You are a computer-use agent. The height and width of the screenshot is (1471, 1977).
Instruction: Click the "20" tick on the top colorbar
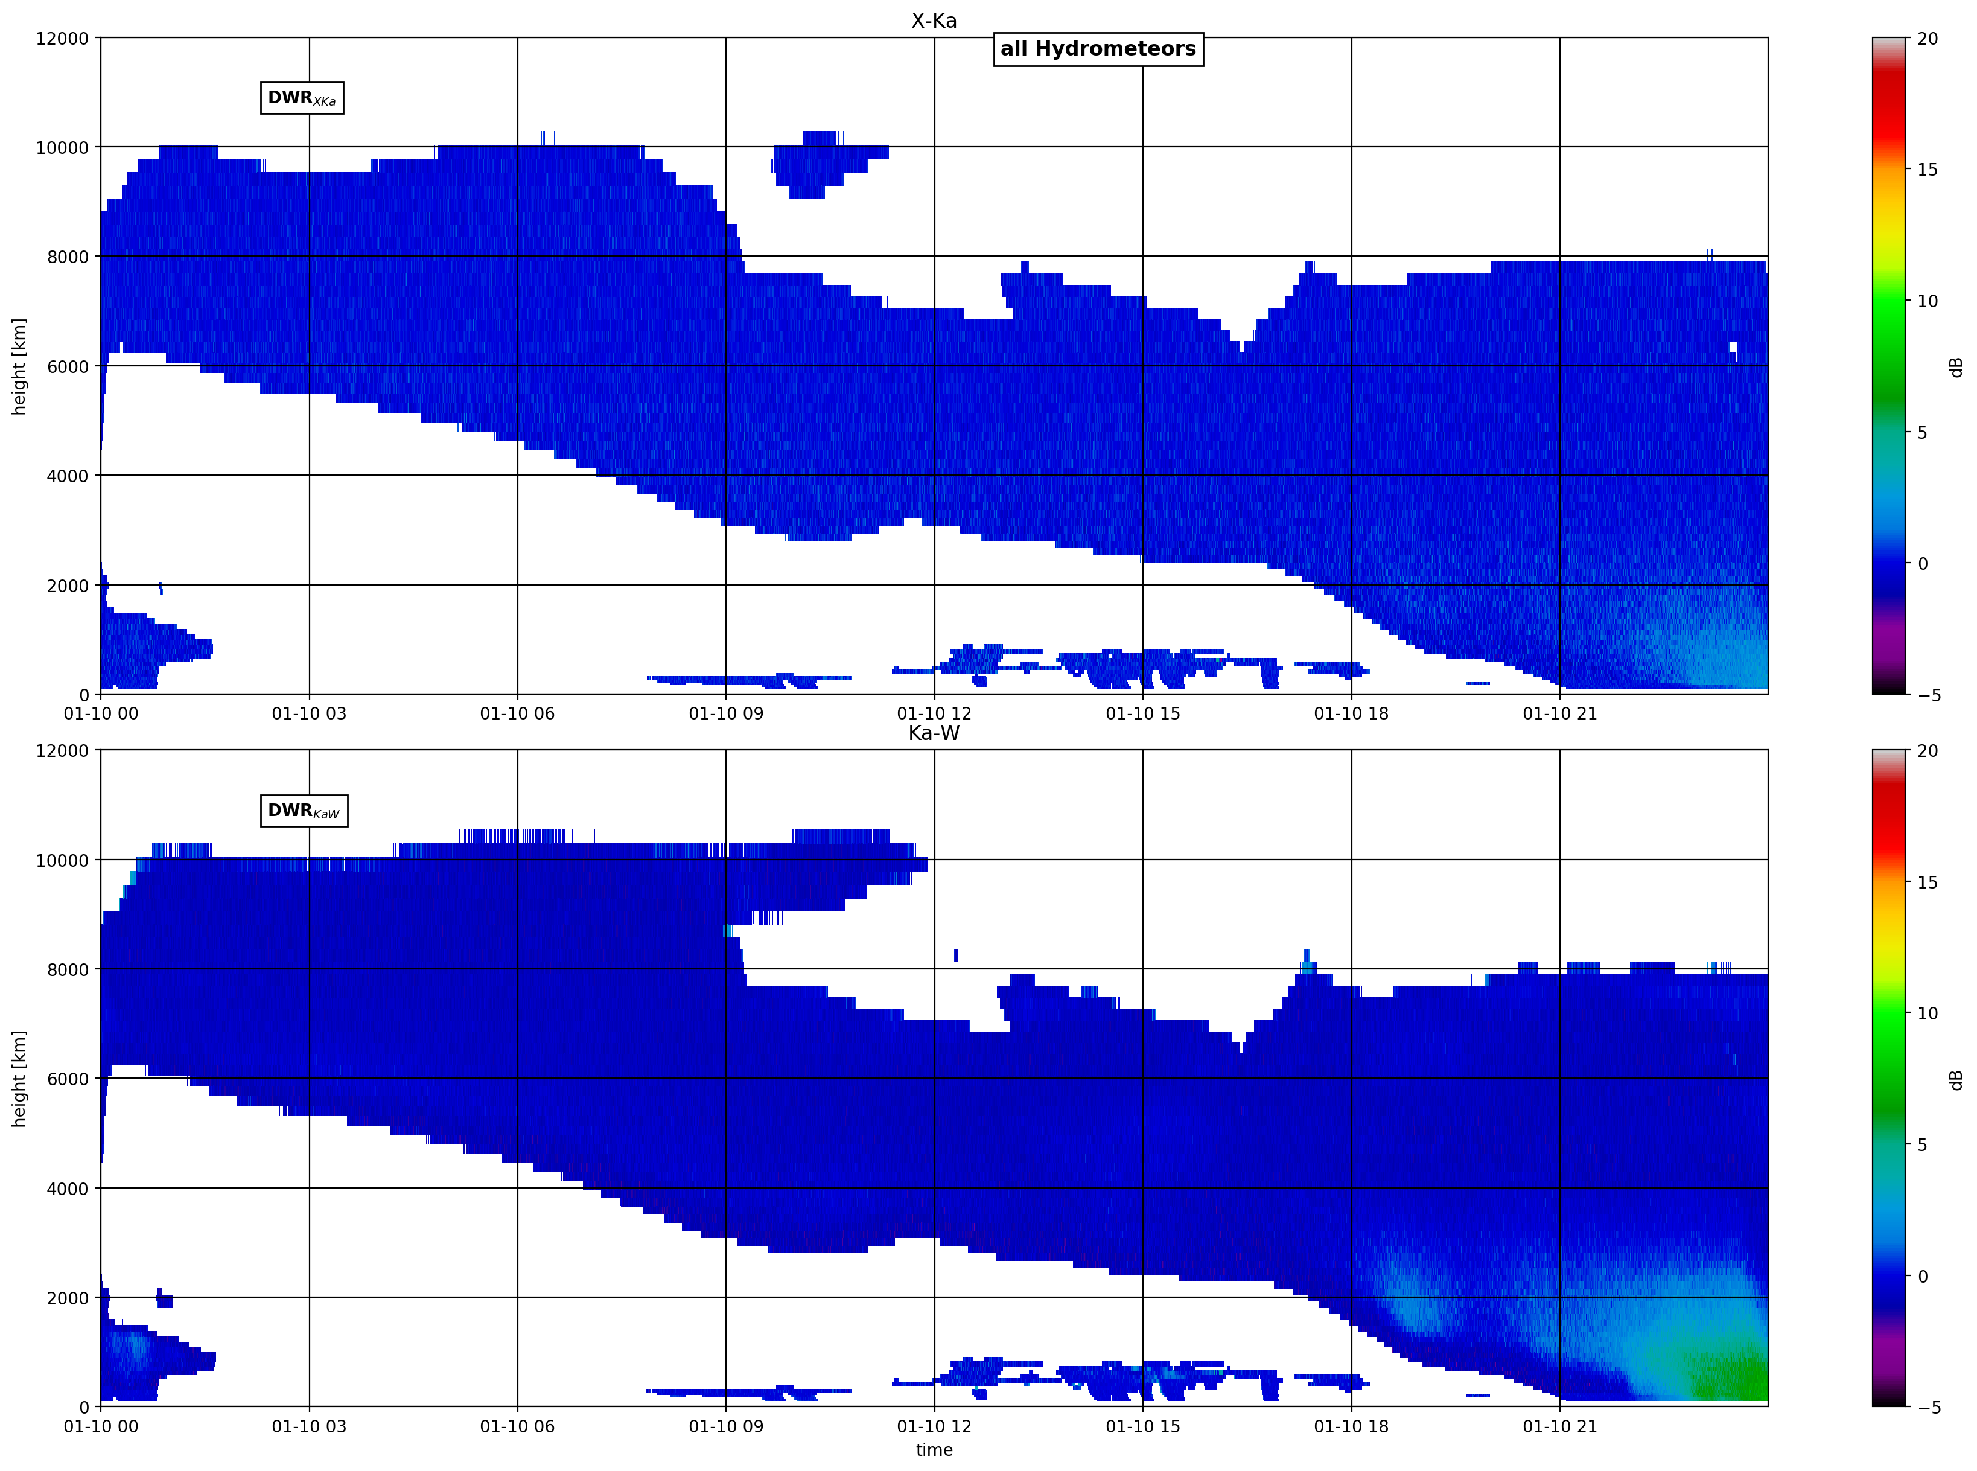click(1927, 38)
